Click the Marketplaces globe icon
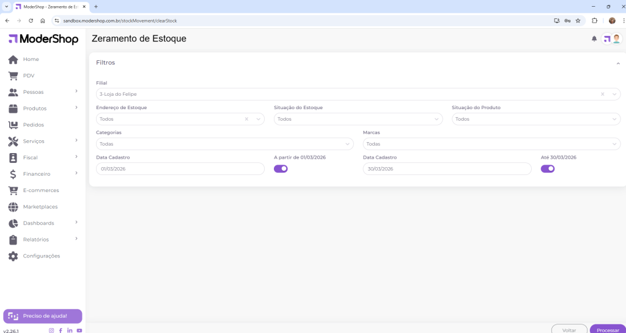Screen dimensions: 626x333 coord(13,207)
